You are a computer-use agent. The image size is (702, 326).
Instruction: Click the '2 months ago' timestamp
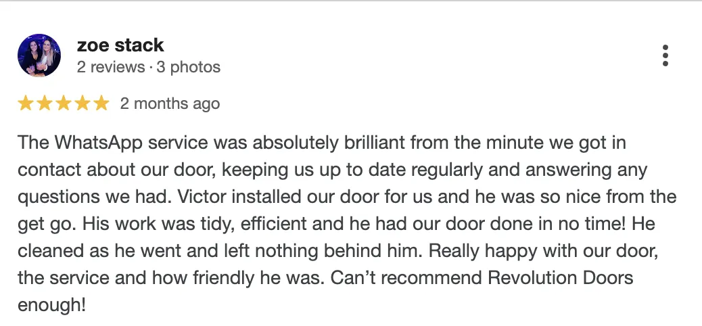pos(170,103)
